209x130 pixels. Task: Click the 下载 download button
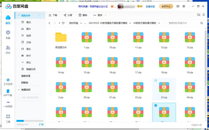tap(53, 15)
